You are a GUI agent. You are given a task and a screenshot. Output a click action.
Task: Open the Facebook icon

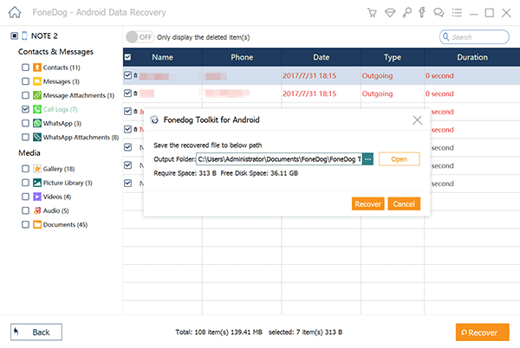(422, 13)
